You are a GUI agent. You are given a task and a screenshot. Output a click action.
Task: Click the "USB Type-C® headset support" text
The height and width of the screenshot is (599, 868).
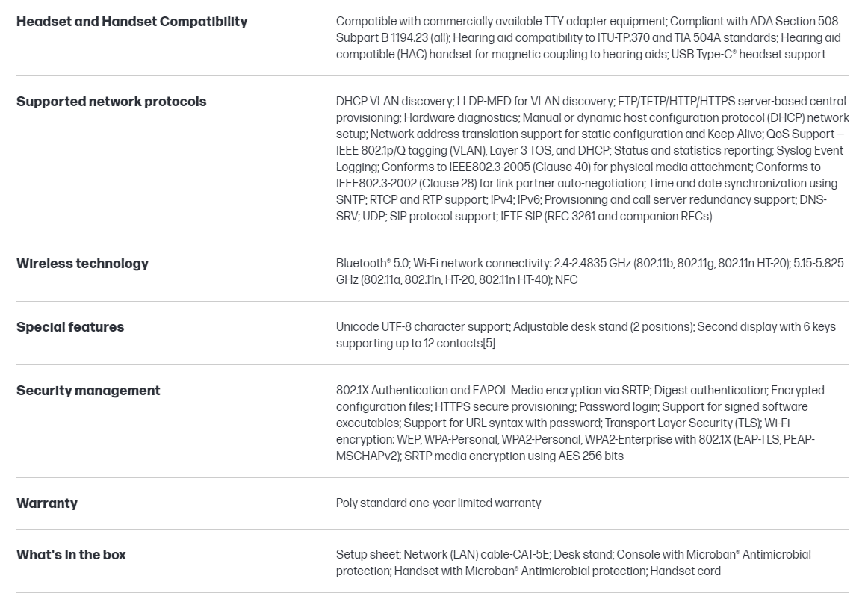pyautogui.click(x=748, y=54)
